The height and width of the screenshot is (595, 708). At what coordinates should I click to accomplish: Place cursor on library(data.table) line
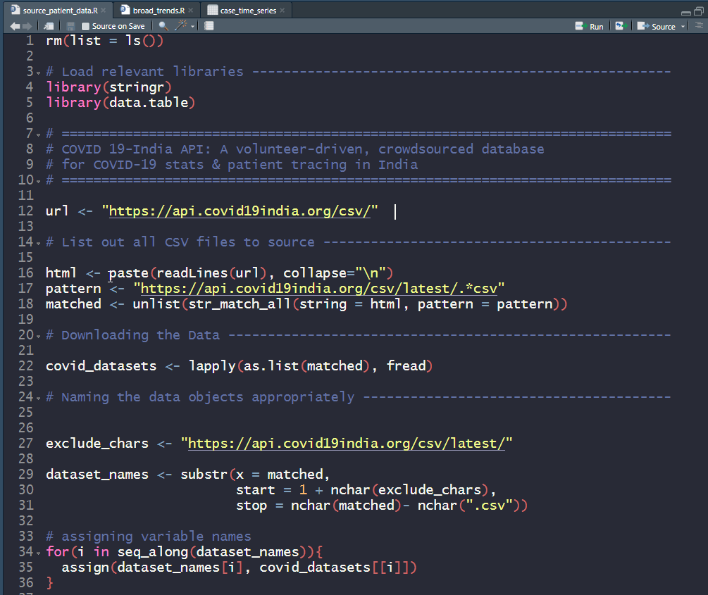[x=120, y=103]
